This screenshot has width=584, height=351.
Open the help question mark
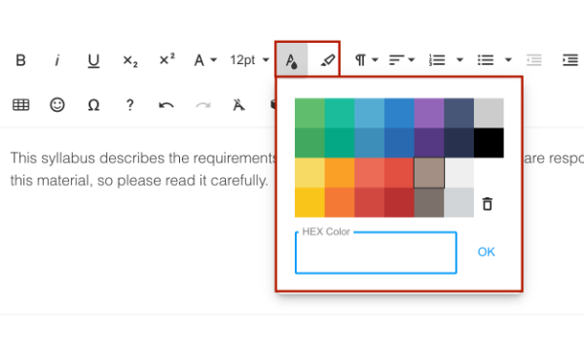coord(129,105)
